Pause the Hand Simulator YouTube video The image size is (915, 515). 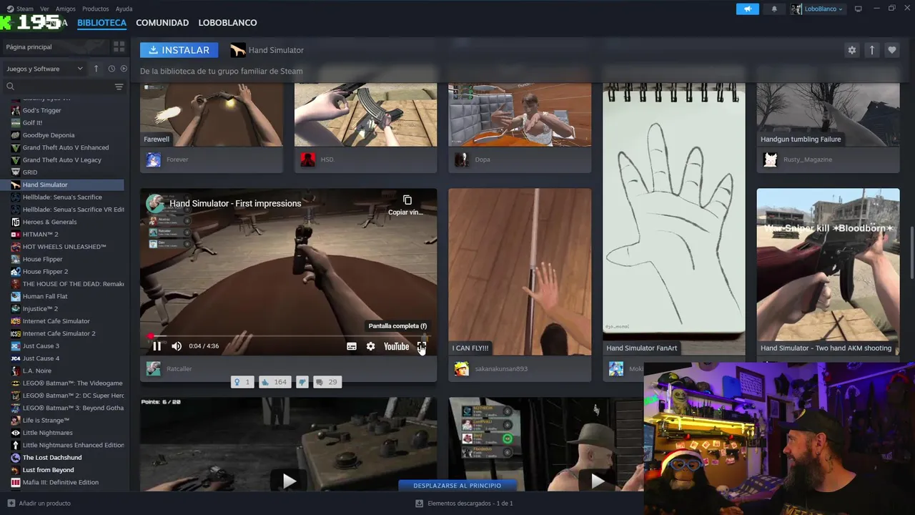[157, 346]
